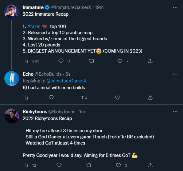Retweet the Immature Recap tweet

coord(91,61)
